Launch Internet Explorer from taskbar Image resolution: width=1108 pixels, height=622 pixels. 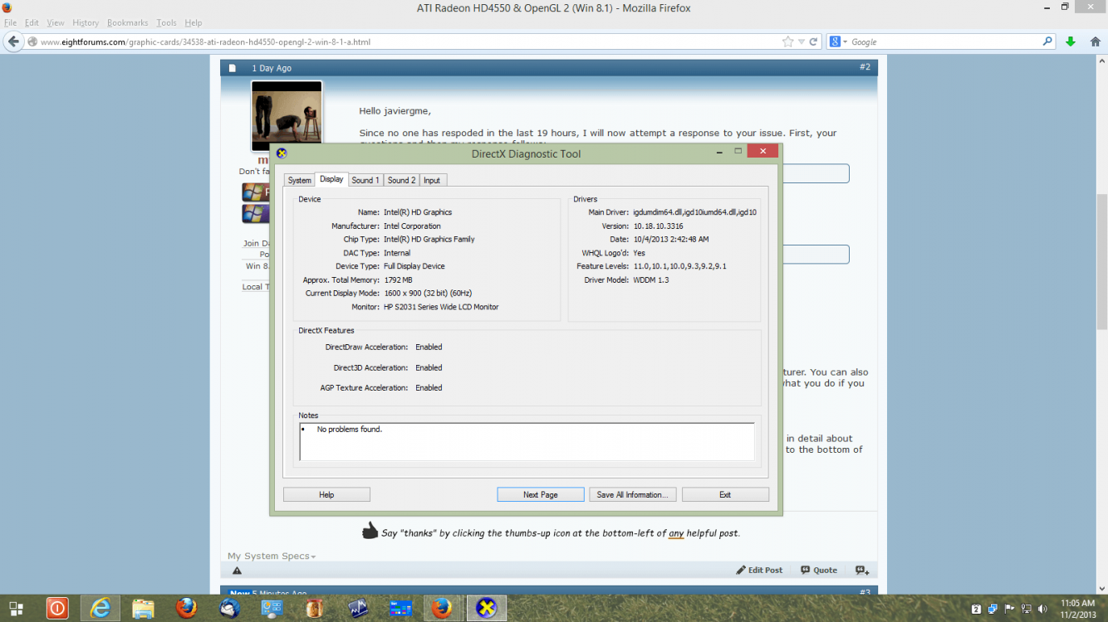[x=101, y=609]
